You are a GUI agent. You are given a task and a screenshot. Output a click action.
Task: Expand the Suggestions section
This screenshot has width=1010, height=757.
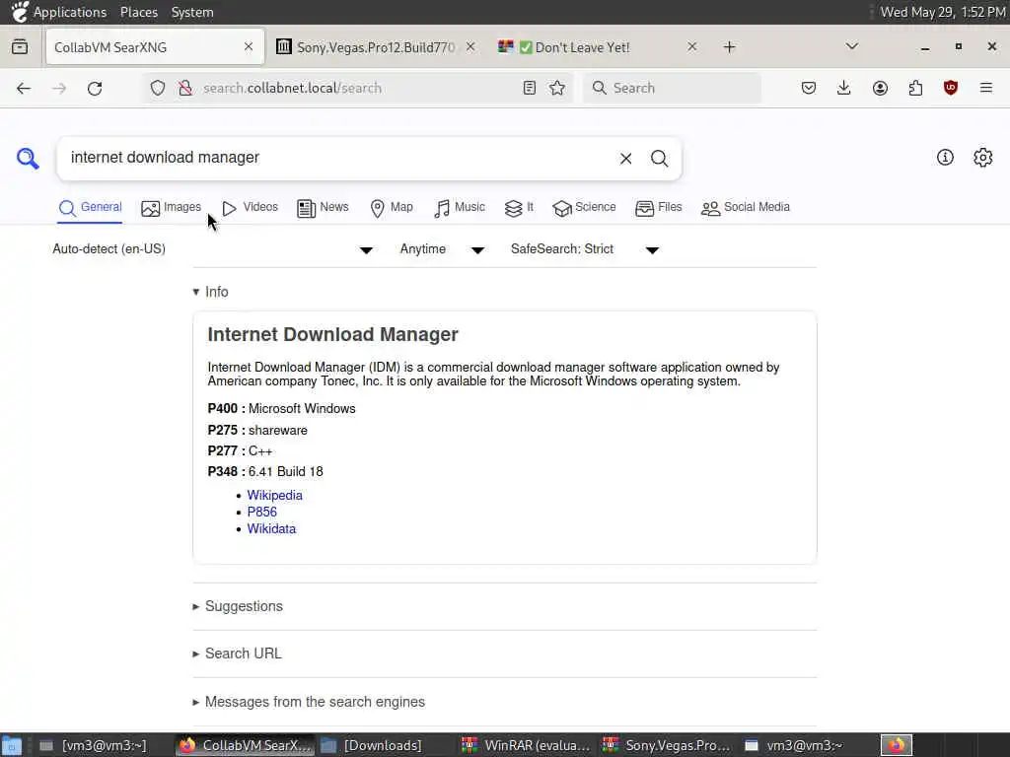point(238,606)
